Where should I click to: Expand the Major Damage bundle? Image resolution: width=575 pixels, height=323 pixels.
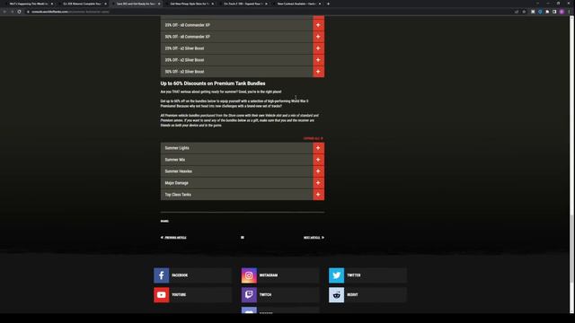click(x=243, y=183)
